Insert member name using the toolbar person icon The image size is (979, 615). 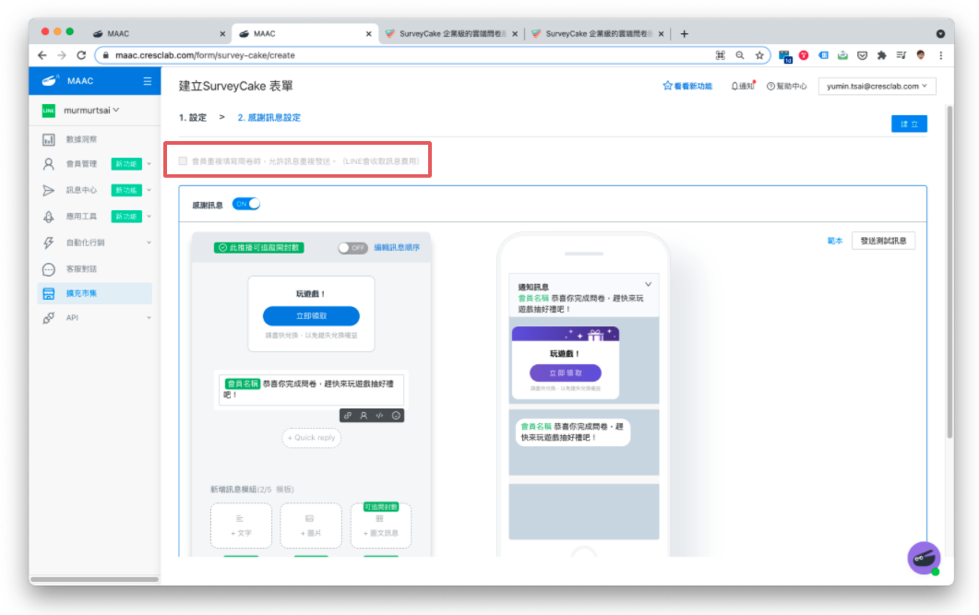pyautogui.click(x=364, y=416)
